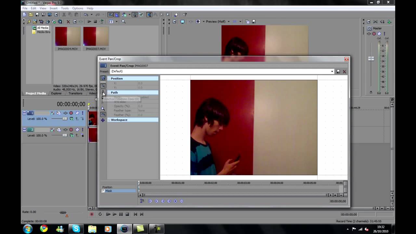The height and width of the screenshot is (234, 416).
Task: Click the red Record button on transport
Action: pyautogui.click(x=92, y=214)
